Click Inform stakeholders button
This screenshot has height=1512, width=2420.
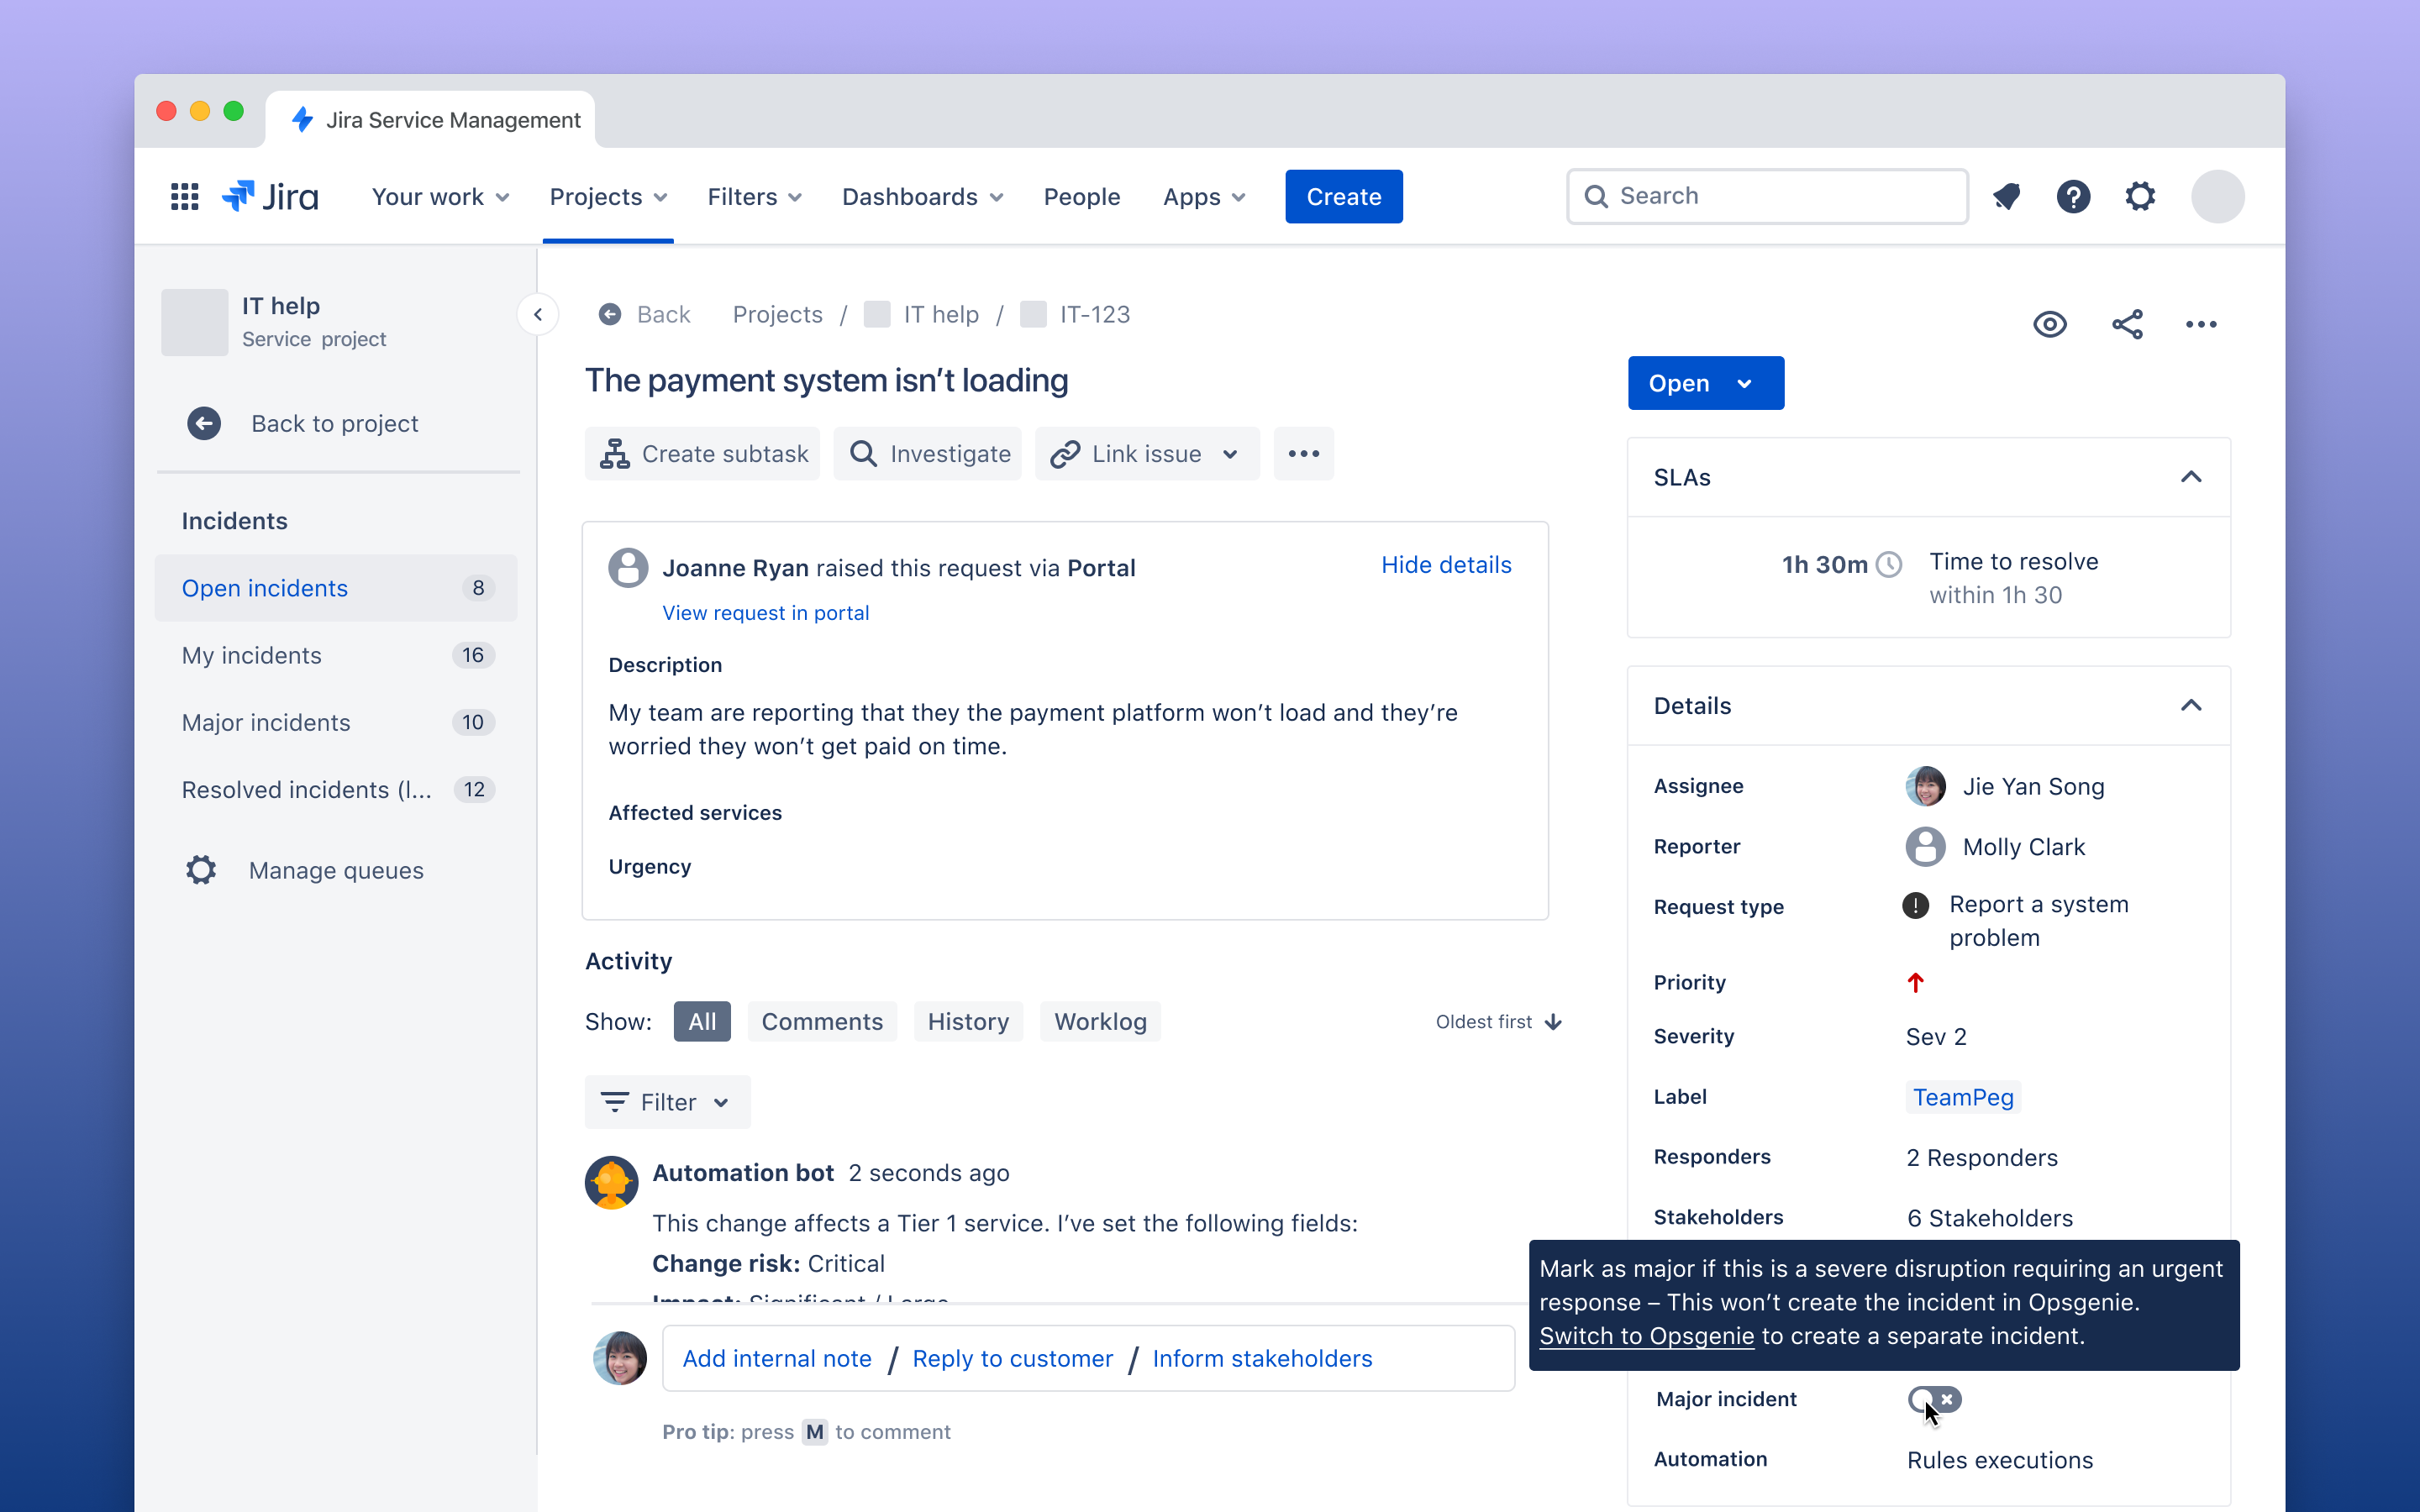coord(1263,1357)
